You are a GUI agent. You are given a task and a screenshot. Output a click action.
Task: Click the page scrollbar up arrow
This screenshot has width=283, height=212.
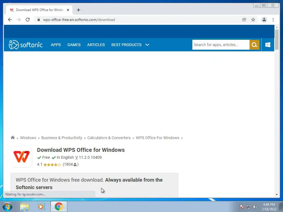click(x=277, y=27)
